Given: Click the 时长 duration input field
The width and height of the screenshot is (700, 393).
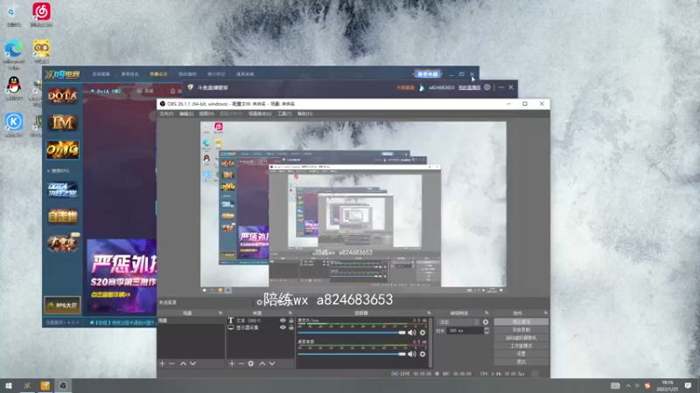Looking at the screenshot, I should pos(465,331).
